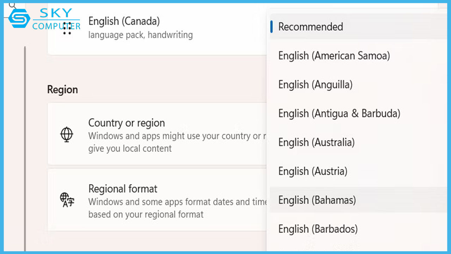Click the left vertical scrollbar
451x254 pixels.
tap(25, 148)
